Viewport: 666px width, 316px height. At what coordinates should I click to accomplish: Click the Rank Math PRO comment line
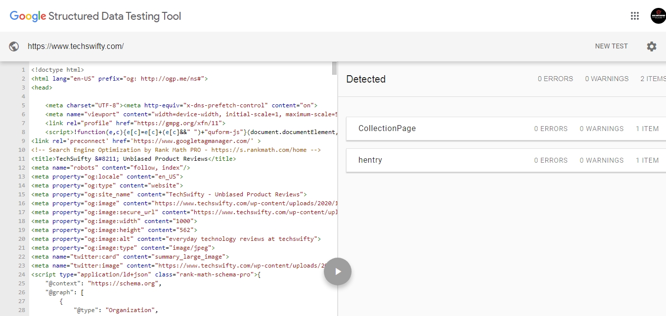(176, 150)
